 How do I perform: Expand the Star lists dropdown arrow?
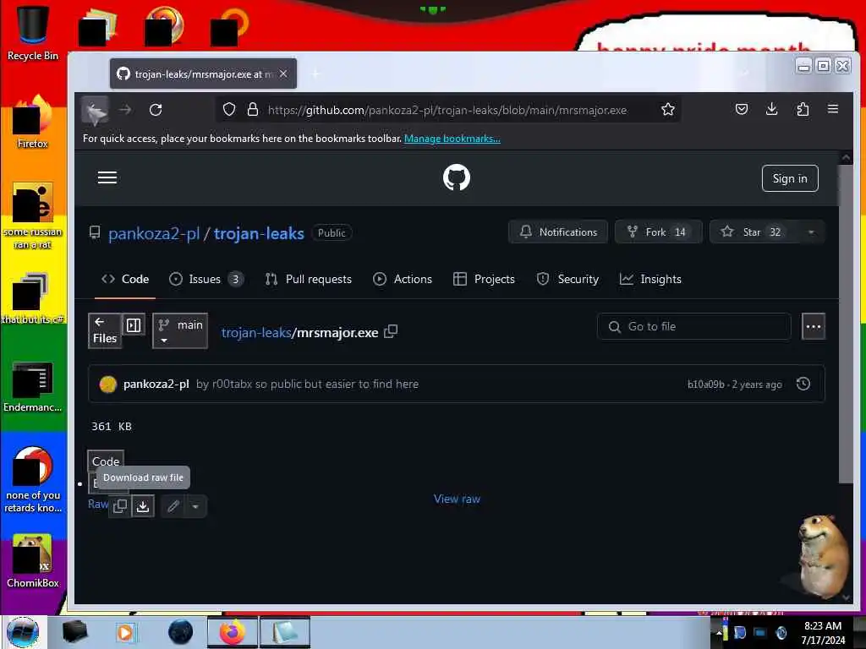click(x=811, y=232)
